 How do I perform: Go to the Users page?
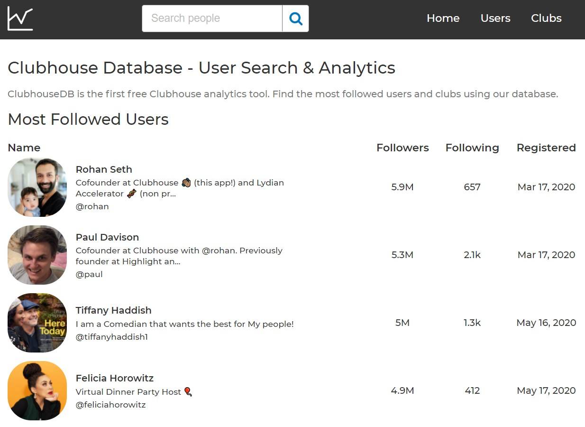(495, 18)
